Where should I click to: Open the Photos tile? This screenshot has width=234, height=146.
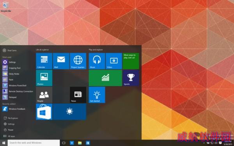[x=44, y=78]
